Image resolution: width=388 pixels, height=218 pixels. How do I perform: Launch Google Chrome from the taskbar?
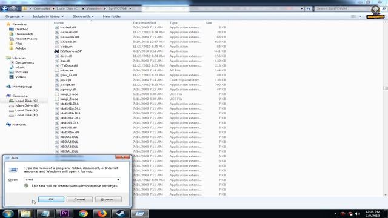coord(84,213)
